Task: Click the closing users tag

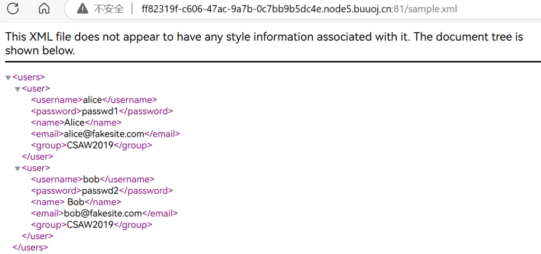Action: click(x=30, y=247)
